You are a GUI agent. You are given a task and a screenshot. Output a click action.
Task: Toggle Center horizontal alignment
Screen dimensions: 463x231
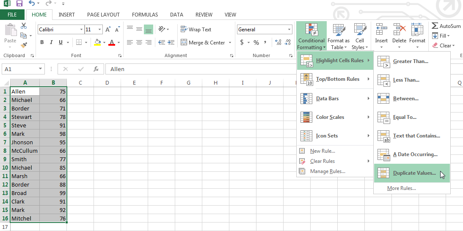point(139,42)
